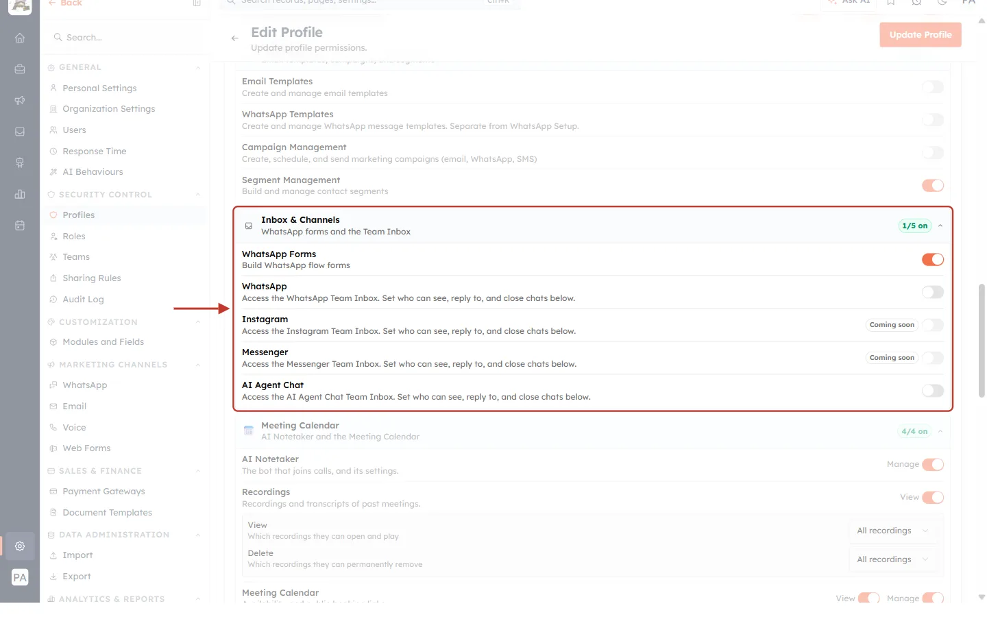
Task: Click the Inbox & Channels section icon
Action: [x=249, y=226]
